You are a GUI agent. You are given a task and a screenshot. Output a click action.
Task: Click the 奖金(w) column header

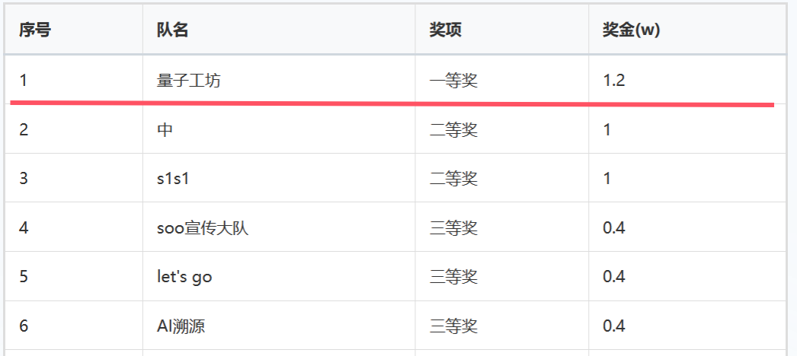click(630, 30)
